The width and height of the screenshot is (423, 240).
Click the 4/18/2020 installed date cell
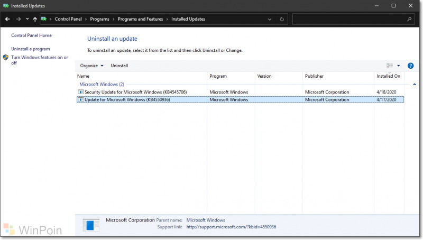[x=387, y=92]
